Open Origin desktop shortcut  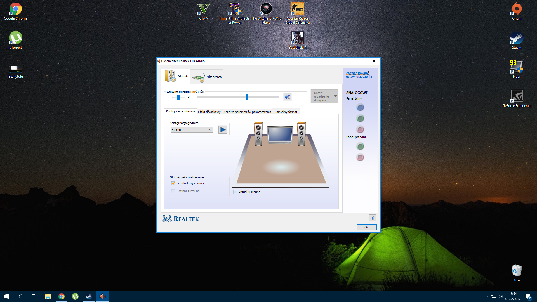(517, 12)
